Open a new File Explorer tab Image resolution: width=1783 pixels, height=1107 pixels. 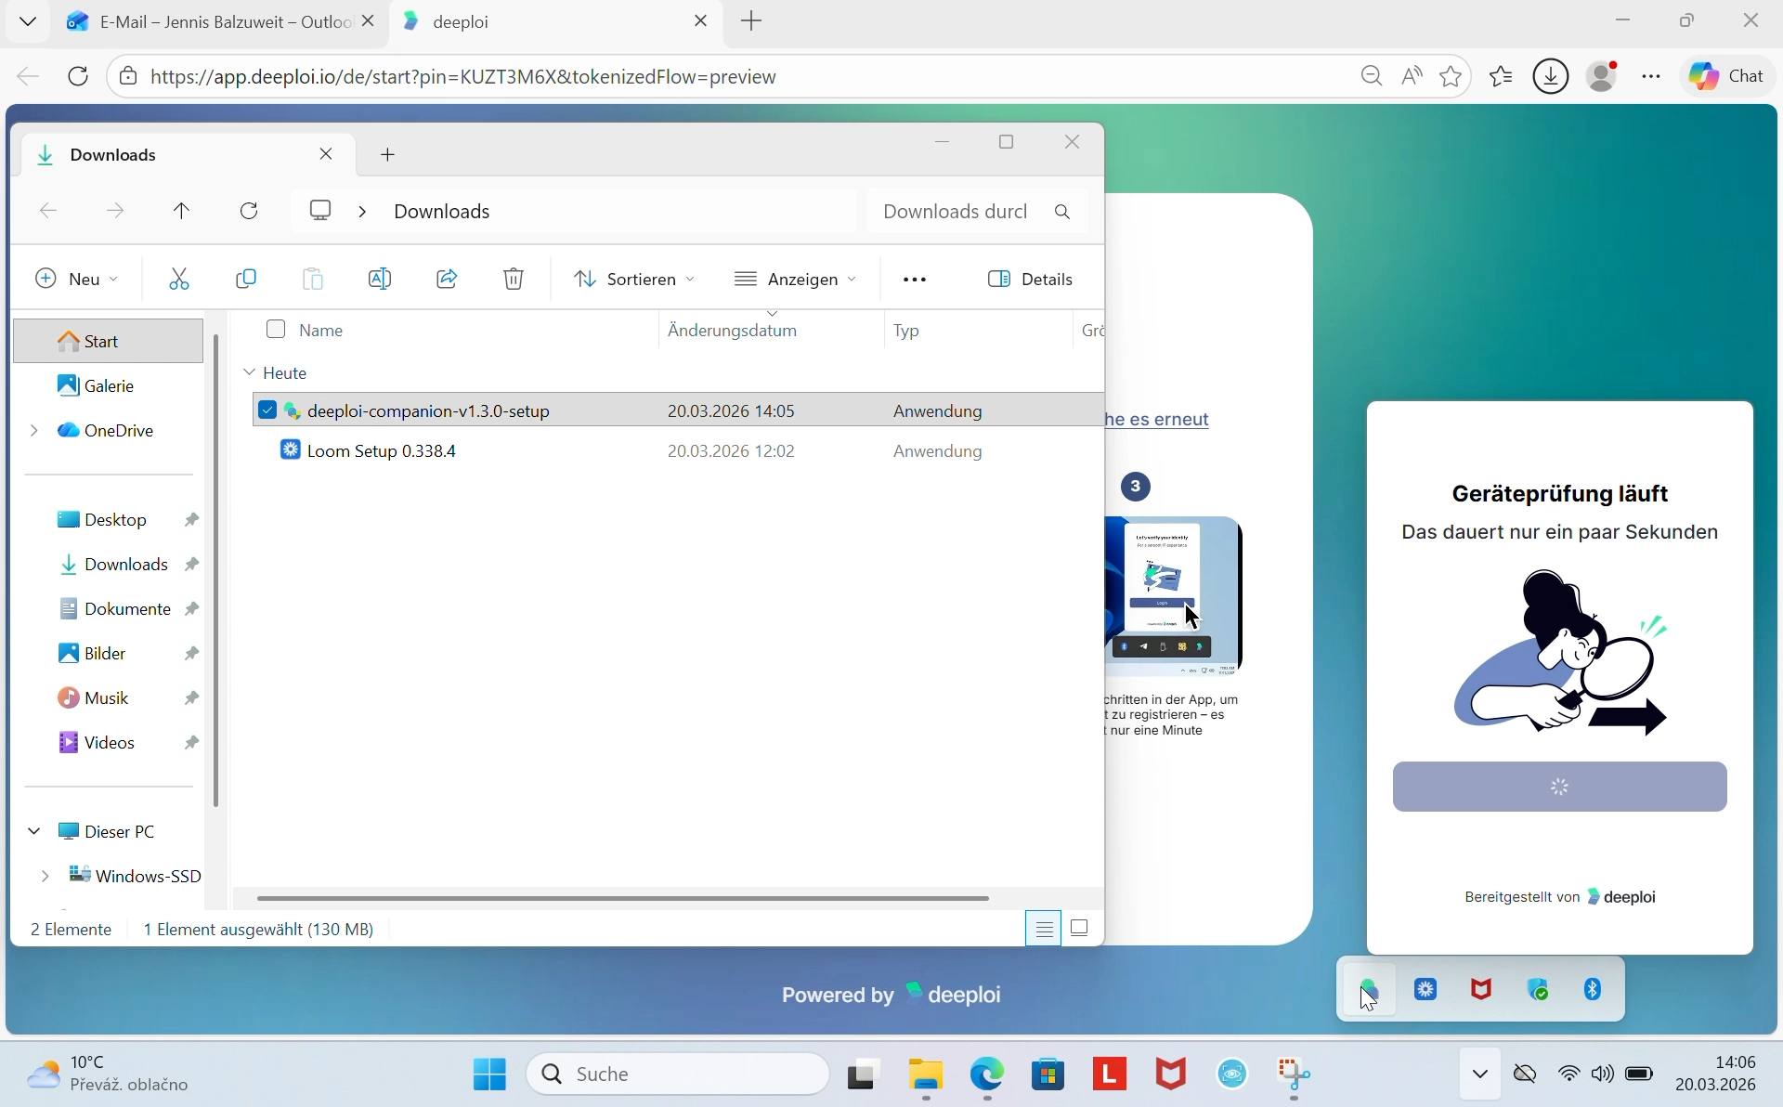(x=388, y=155)
